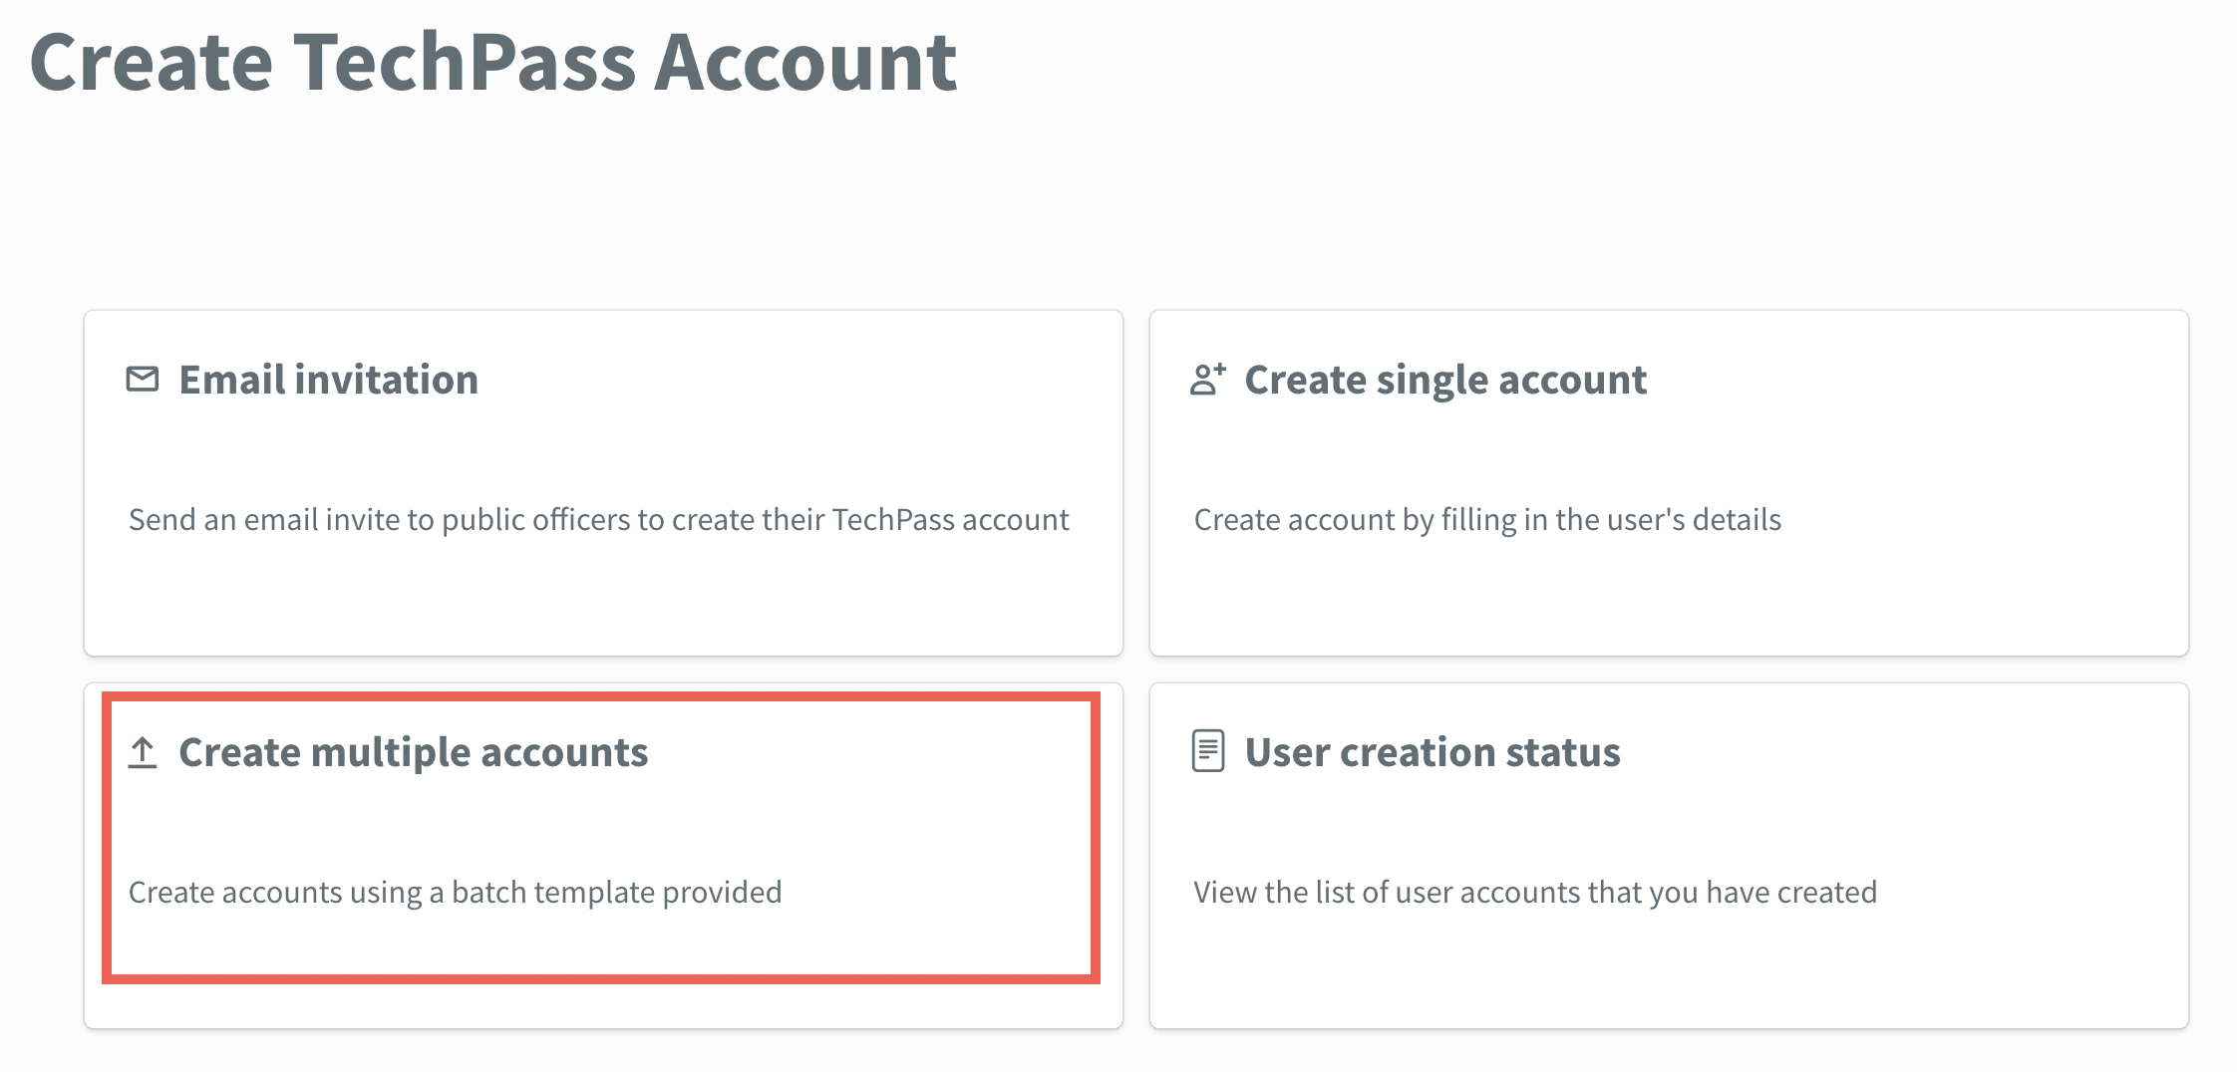Viewport: 2237px width, 1072px height.
Task: Click blank area inside the Email invitation card below description
Action: point(603,598)
